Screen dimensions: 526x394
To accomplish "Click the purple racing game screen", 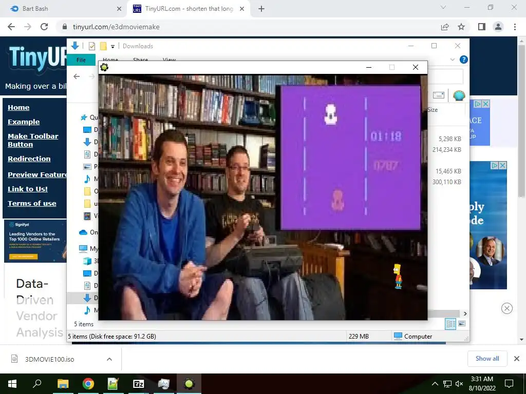I will [x=350, y=157].
